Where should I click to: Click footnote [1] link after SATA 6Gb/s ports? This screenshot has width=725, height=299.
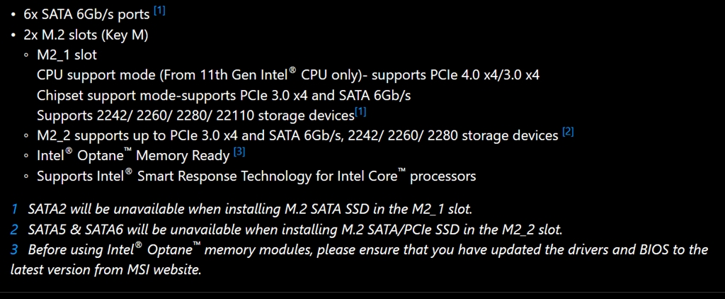(x=159, y=11)
